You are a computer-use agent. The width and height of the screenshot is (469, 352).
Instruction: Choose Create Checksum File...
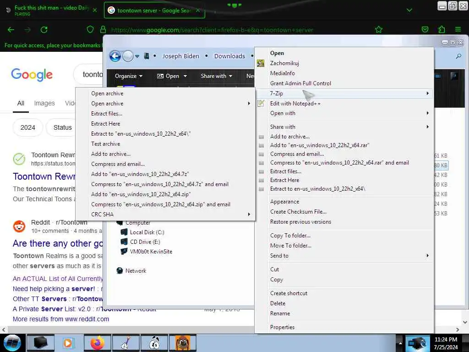click(x=298, y=212)
